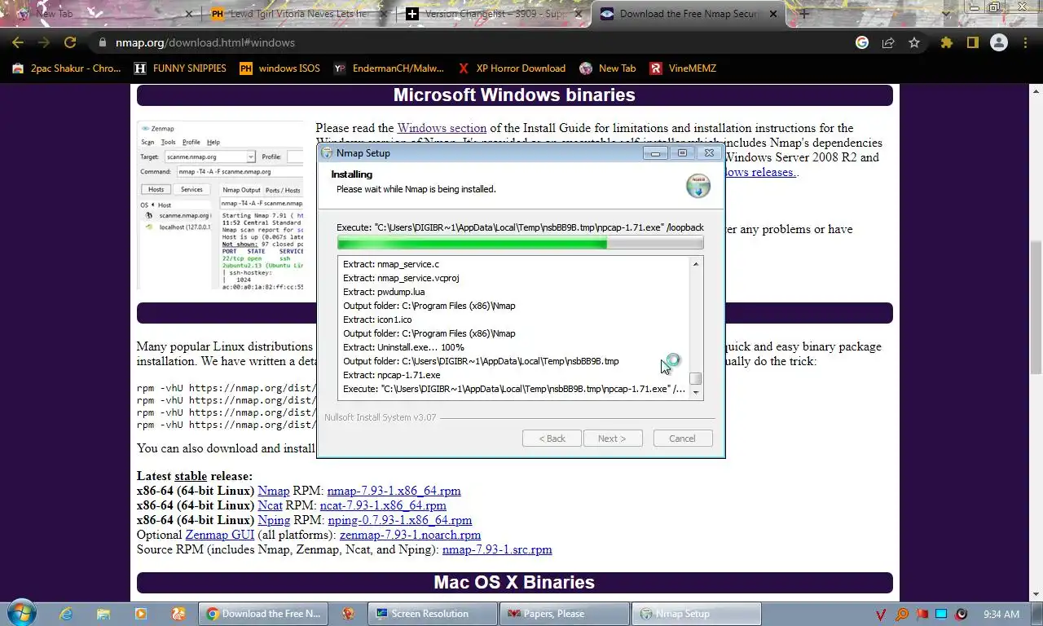Cancel the Nmap Setup installation
The image size is (1043, 626).
(x=682, y=439)
